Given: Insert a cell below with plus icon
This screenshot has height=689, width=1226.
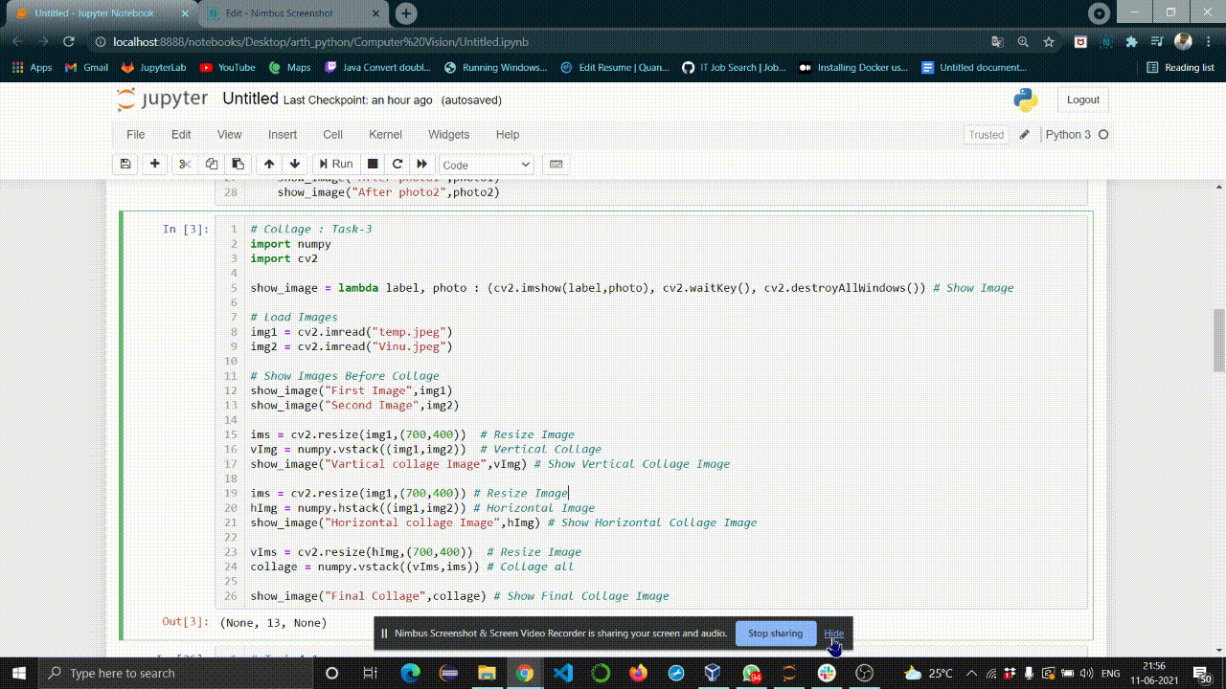Looking at the screenshot, I should [155, 164].
